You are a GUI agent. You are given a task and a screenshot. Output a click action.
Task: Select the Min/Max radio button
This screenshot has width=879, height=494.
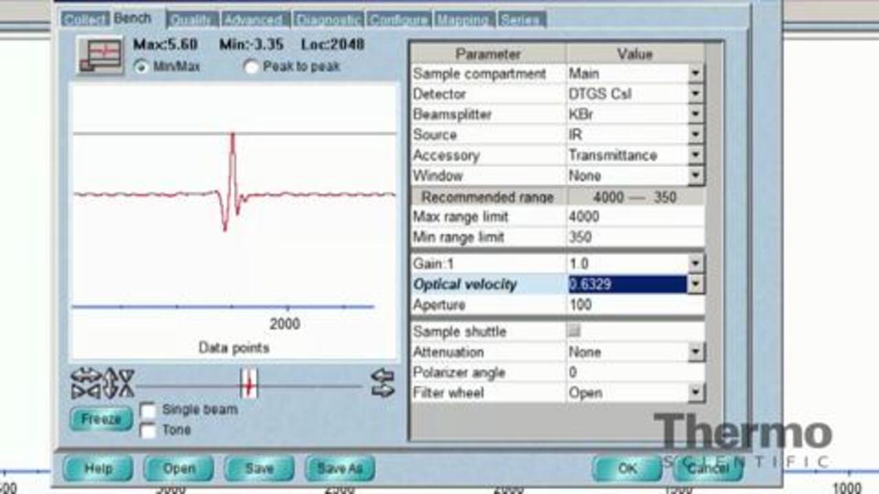141,67
